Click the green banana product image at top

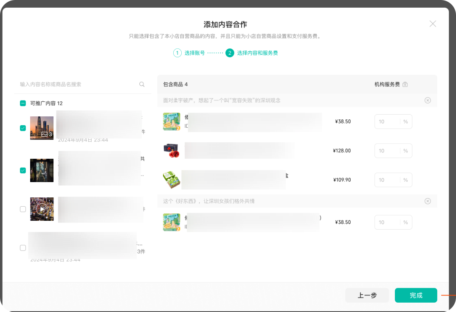[x=172, y=121]
